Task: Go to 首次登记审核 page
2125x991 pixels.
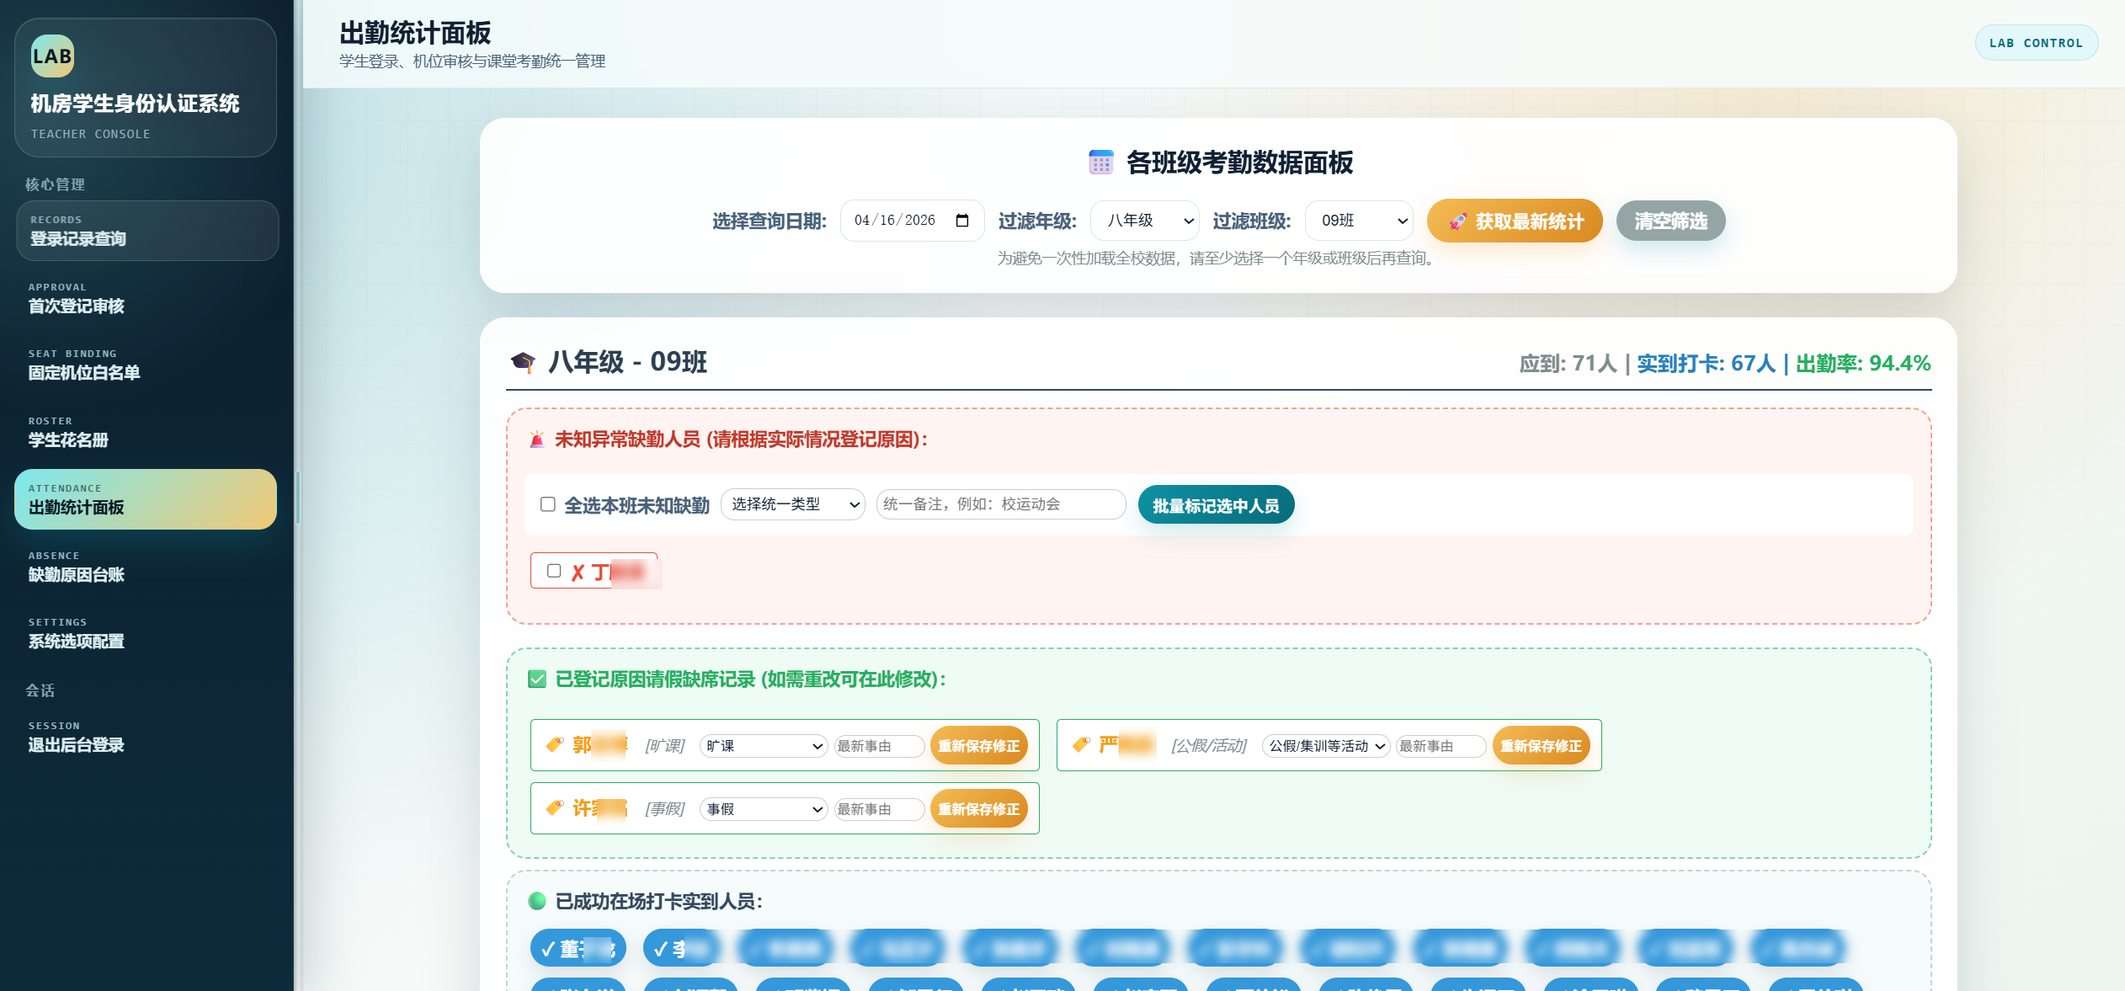Action: [147, 298]
